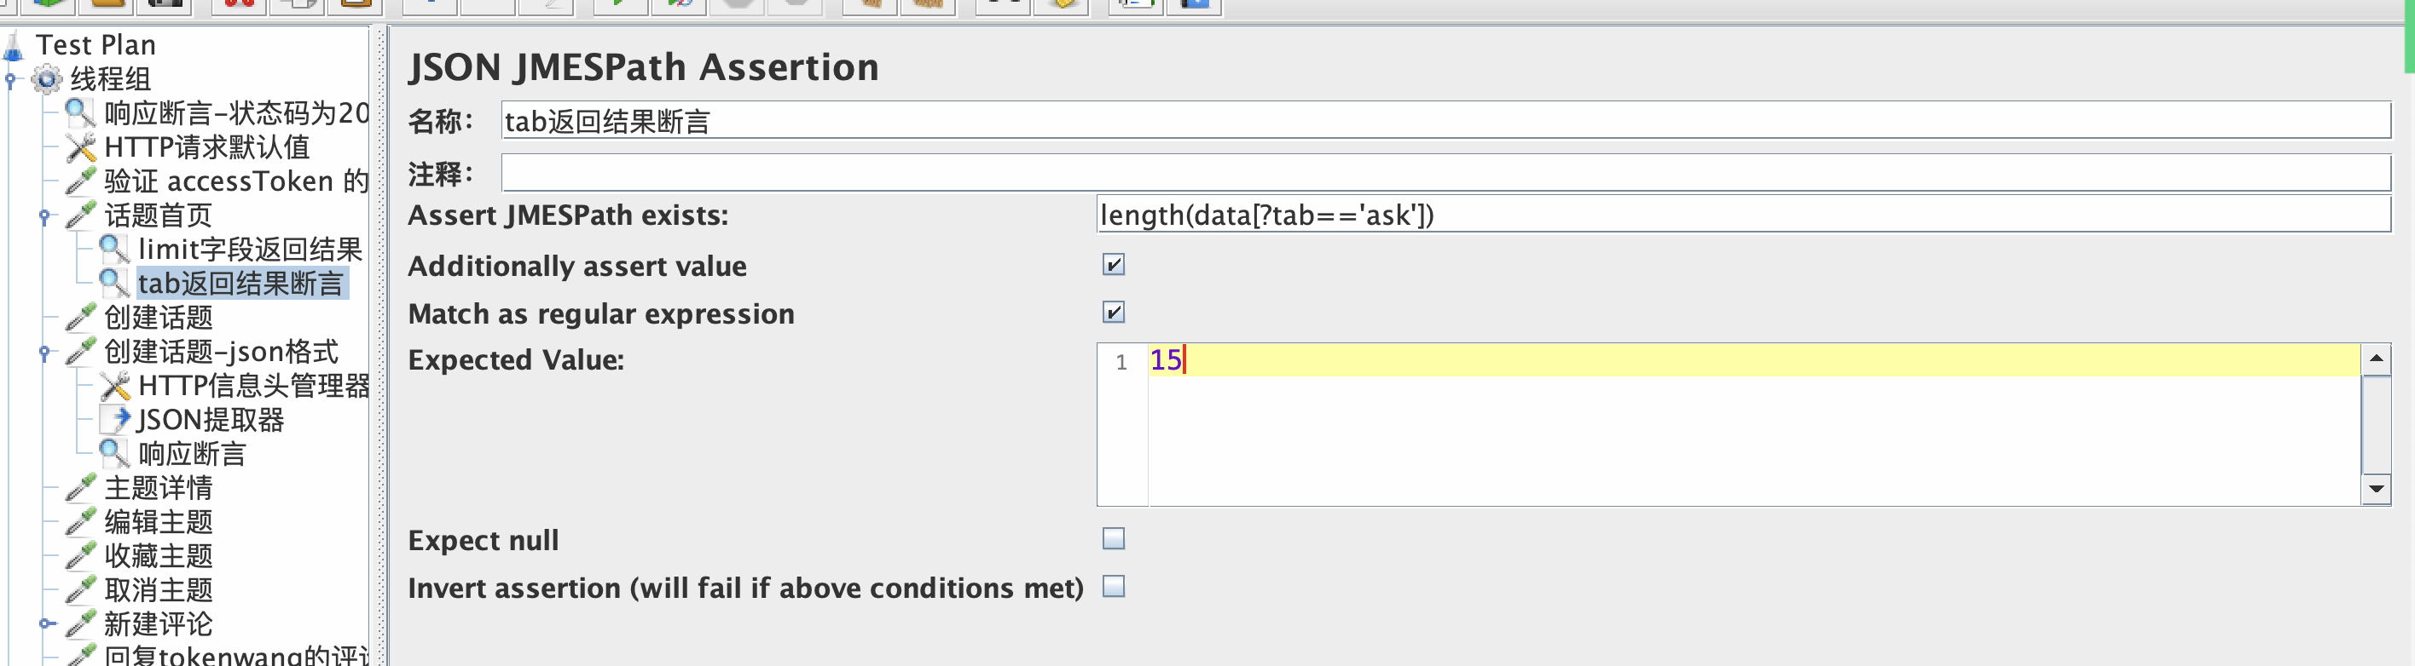The image size is (2415, 666).
Task: Enable the Expect null checkbox
Action: coord(1113,538)
